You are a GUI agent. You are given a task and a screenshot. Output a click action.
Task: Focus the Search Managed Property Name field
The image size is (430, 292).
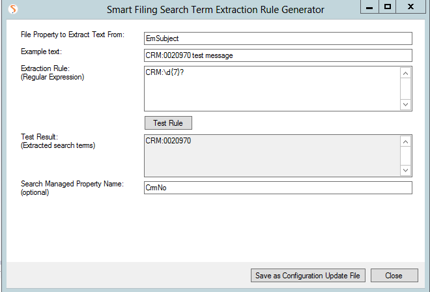click(278, 188)
